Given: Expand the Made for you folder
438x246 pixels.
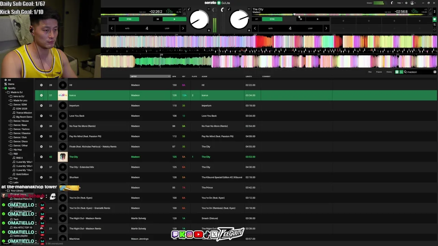Looking at the screenshot, I should point(9,100).
